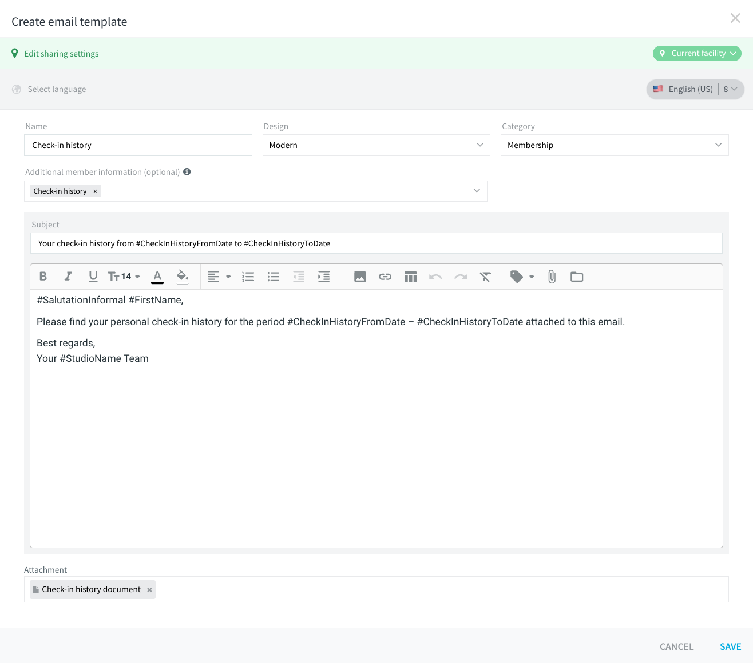Insert table into email body

(410, 277)
